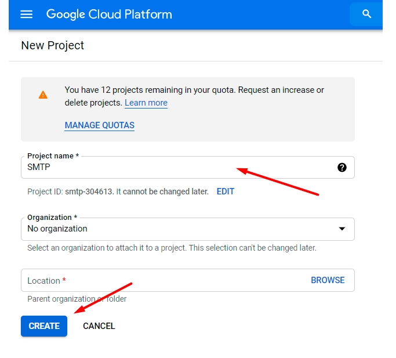The width and height of the screenshot is (396, 358).
Task: Click the orange warning triangle icon
Action: (x=43, y=95)
